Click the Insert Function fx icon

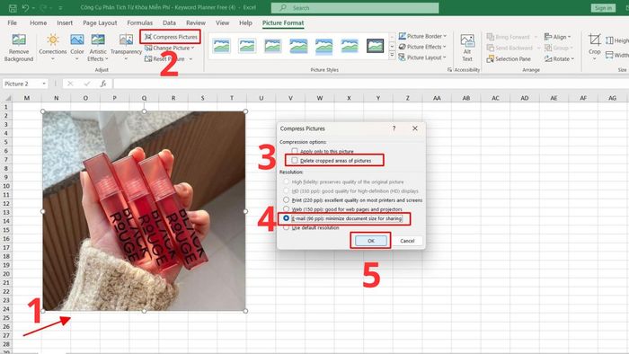click(103, 84)
